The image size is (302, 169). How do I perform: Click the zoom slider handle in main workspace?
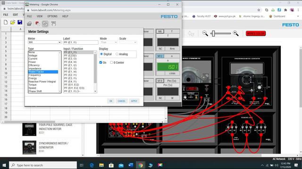point(213,33)
